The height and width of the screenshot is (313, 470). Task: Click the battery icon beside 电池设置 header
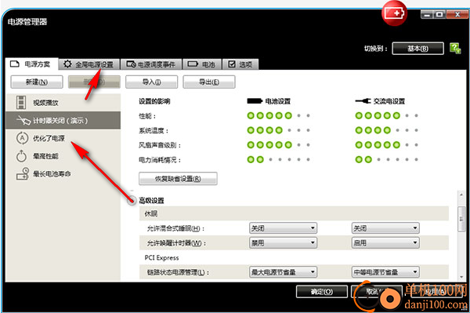pyautogui.click(x=255, y=101)
